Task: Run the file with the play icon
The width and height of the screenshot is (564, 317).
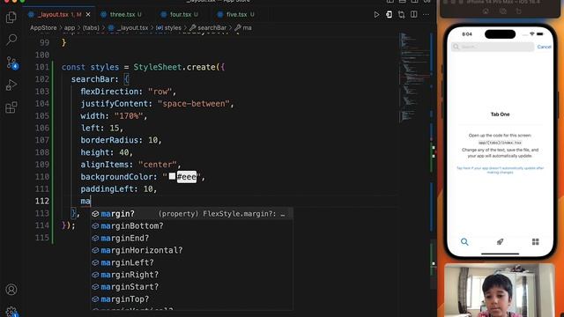Action: pyautogui.click(x=376, y=15)
